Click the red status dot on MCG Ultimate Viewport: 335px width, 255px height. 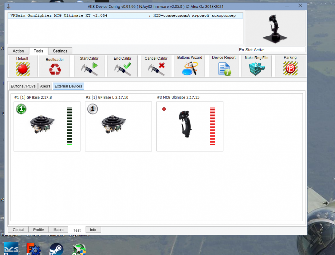tap(164, 109)
